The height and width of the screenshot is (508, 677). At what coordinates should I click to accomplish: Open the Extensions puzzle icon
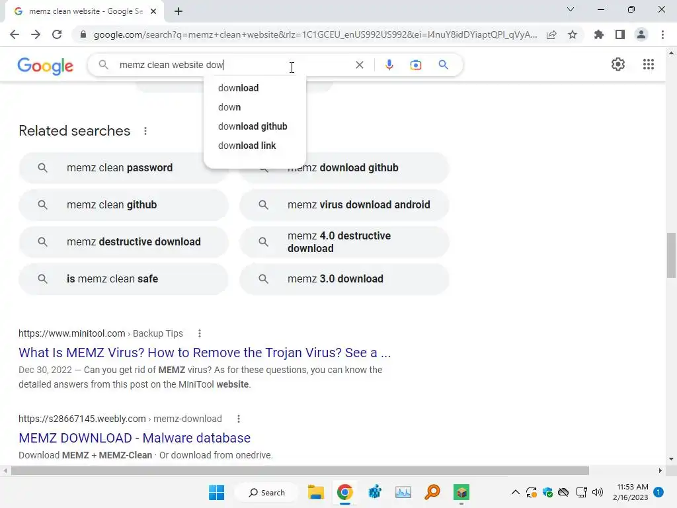(x=599, y=34)
